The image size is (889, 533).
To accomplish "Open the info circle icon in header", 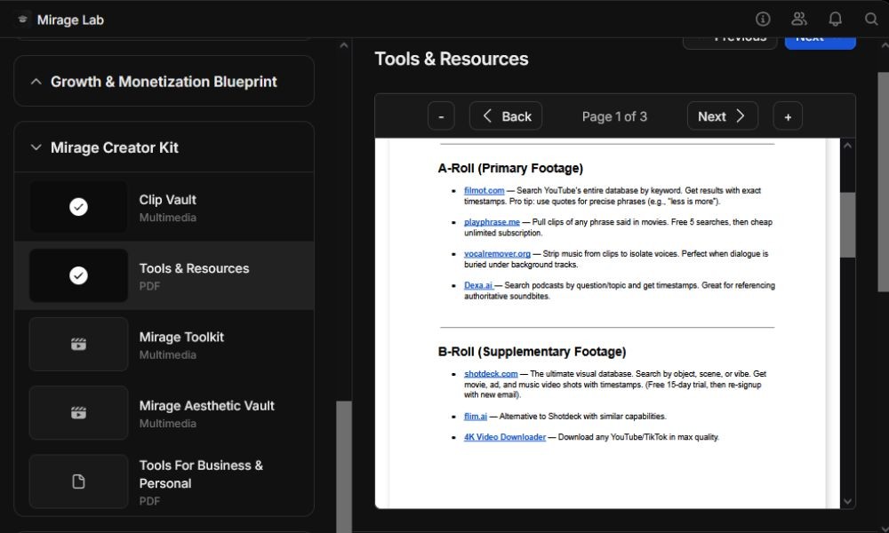I will (x=763, y=20).
